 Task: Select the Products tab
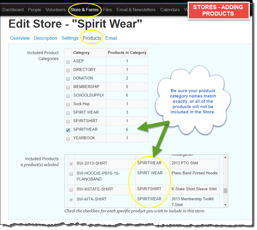pyautogui.click(x=92, y=38)
